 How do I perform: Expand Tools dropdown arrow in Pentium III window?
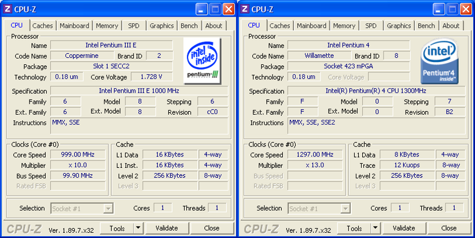point(138,228)
